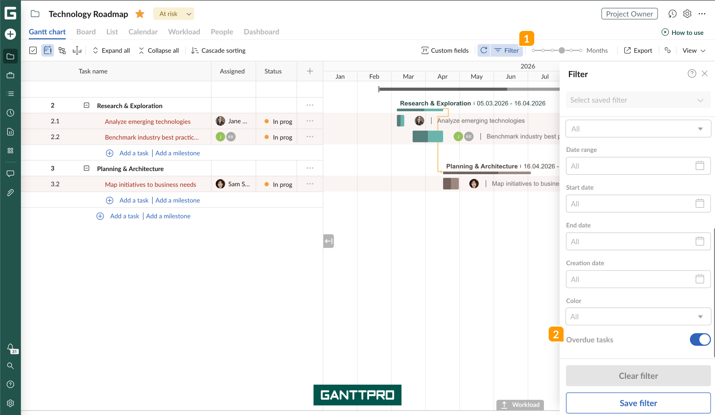Image resolution: width=715 pixels, height=415 pixels.
Task: Click the Date range input field
Action: click(x=638, y=166)
